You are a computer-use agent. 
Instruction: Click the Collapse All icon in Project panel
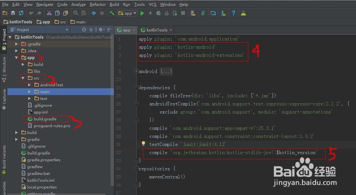[x=91, y=30]
